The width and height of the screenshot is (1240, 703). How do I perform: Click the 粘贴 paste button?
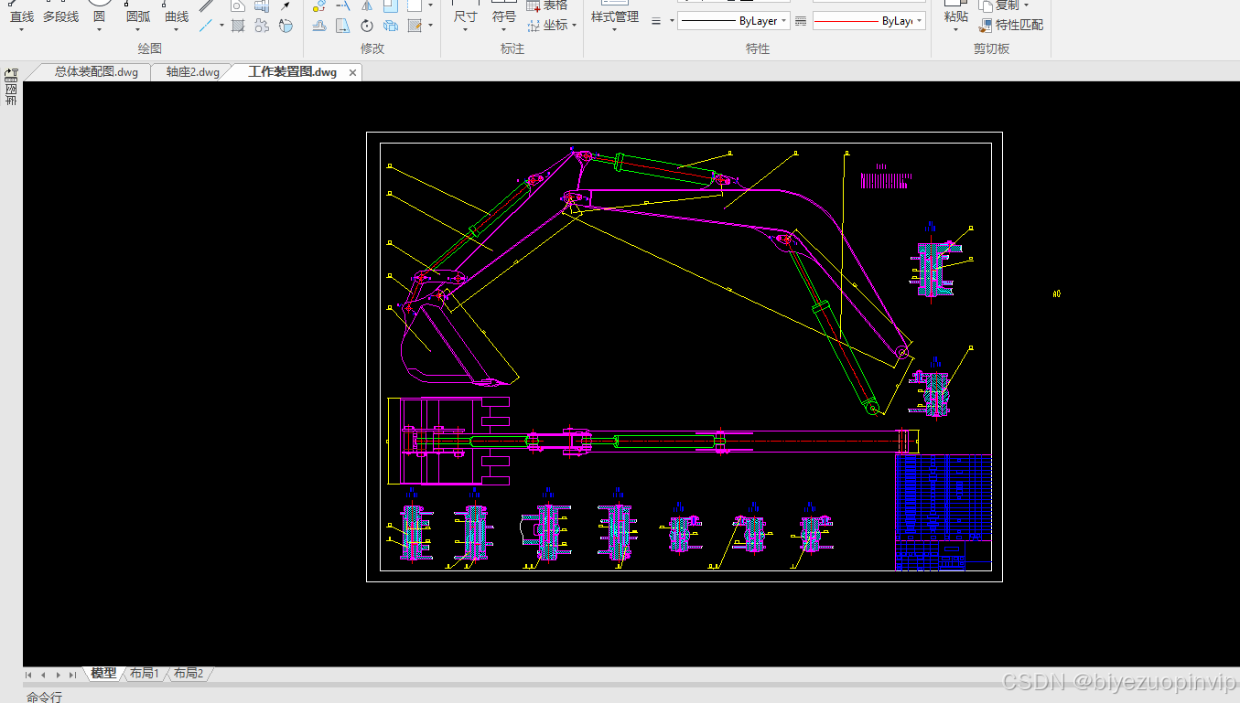pos(955,16)
